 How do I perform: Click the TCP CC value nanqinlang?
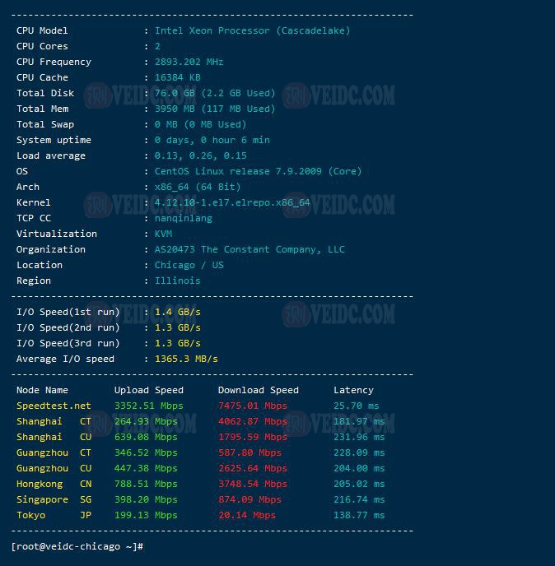(183, 218)
